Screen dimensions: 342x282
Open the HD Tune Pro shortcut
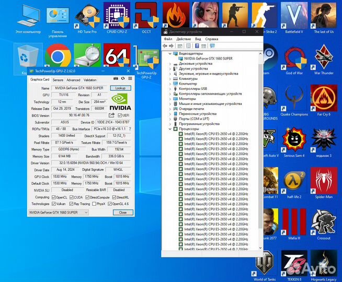point(87,16)
